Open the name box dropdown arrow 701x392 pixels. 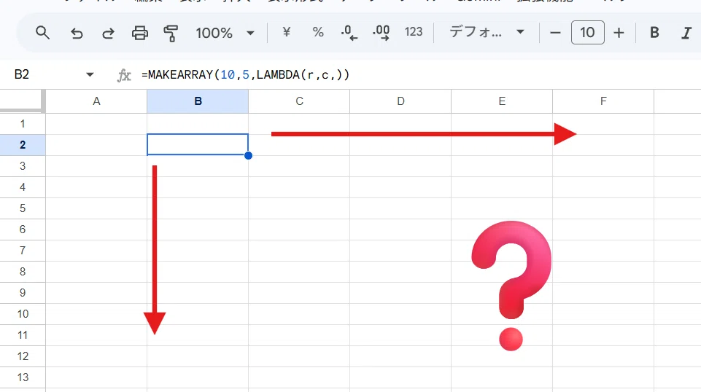[90, 74]
